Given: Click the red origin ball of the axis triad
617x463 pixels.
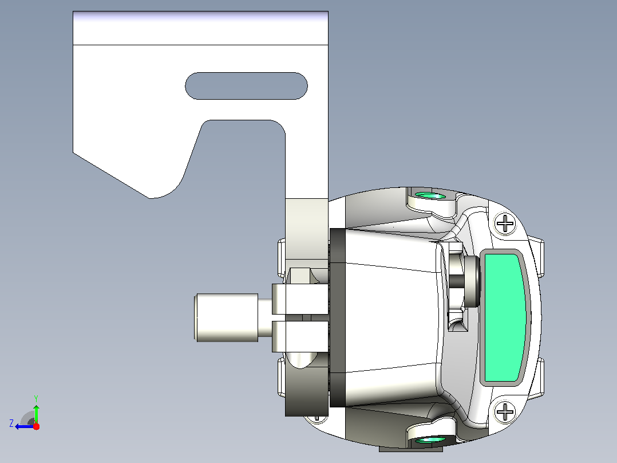Looking at the screenshot, I should pos(36,426).
